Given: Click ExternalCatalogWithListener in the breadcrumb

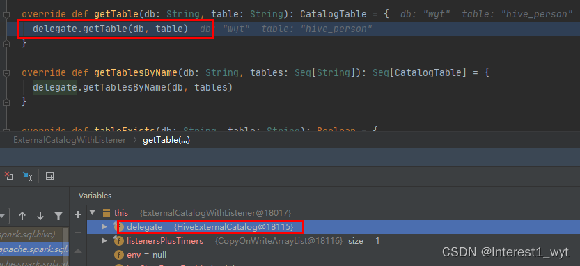Looking at the screenshot, I should 70,140.
